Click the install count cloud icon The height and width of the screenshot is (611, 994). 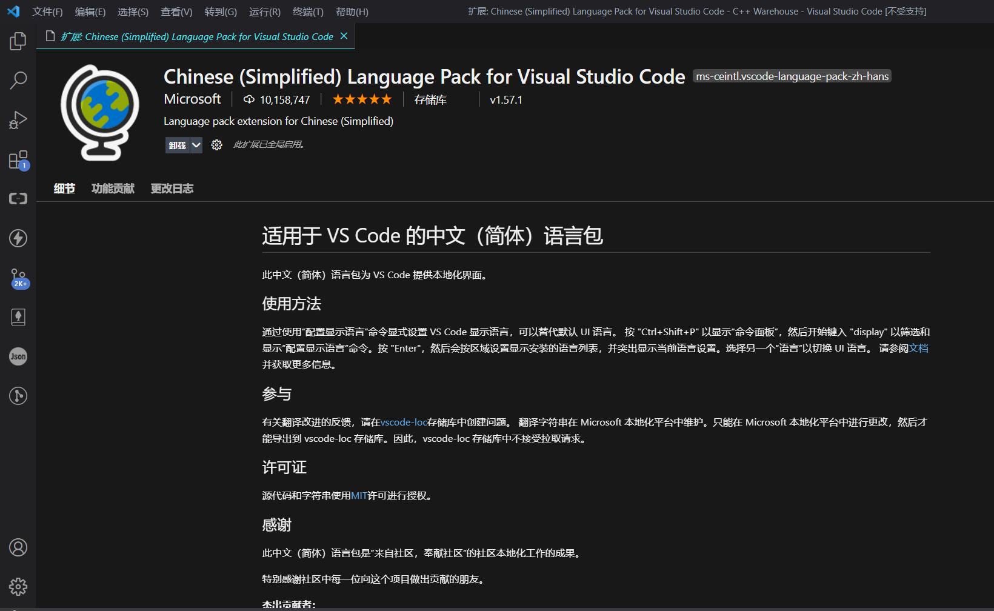[x=248, y=99]
